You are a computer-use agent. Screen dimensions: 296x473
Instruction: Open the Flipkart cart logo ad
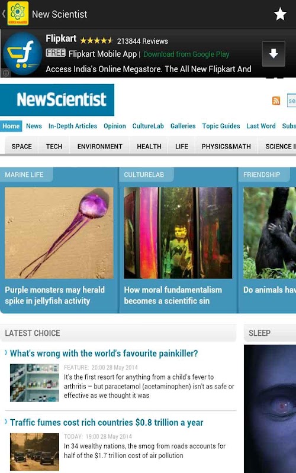22,54
